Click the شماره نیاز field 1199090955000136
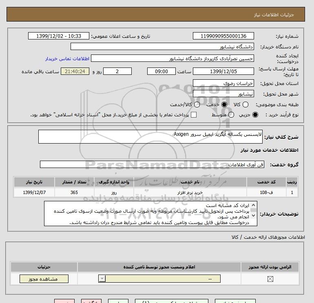 click(223, 36)
